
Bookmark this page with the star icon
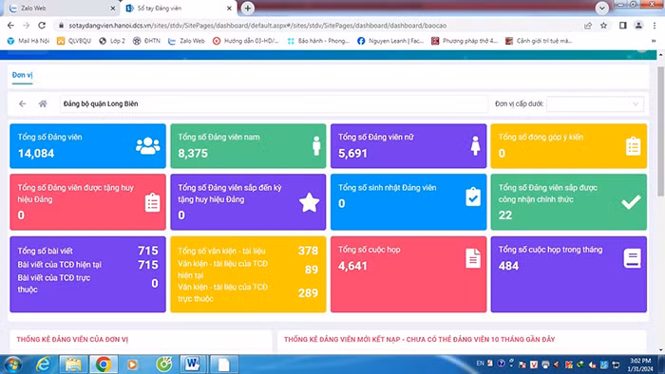[x=603, y=26]
